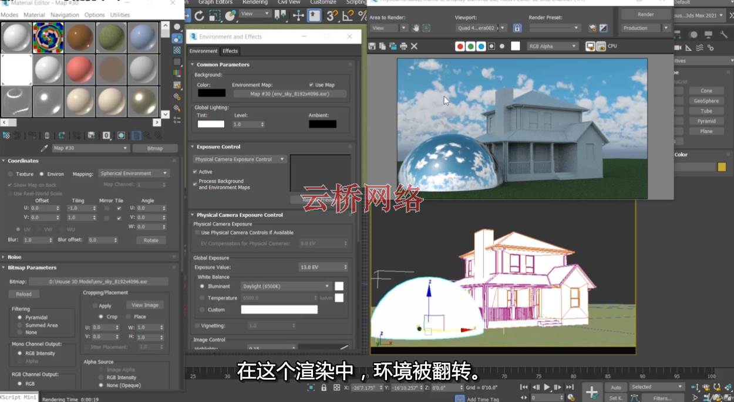734x402 pixels.
Task: Toggle the checkered Background icon in Material Editor
Action: [177, 50]
